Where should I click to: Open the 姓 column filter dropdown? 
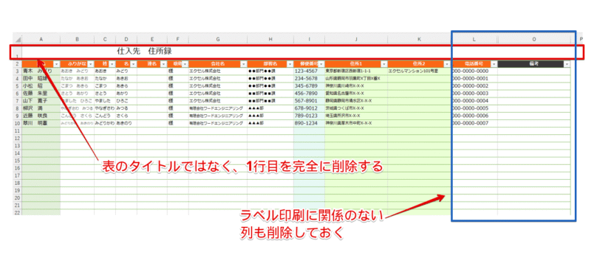[x=112, y=64]
